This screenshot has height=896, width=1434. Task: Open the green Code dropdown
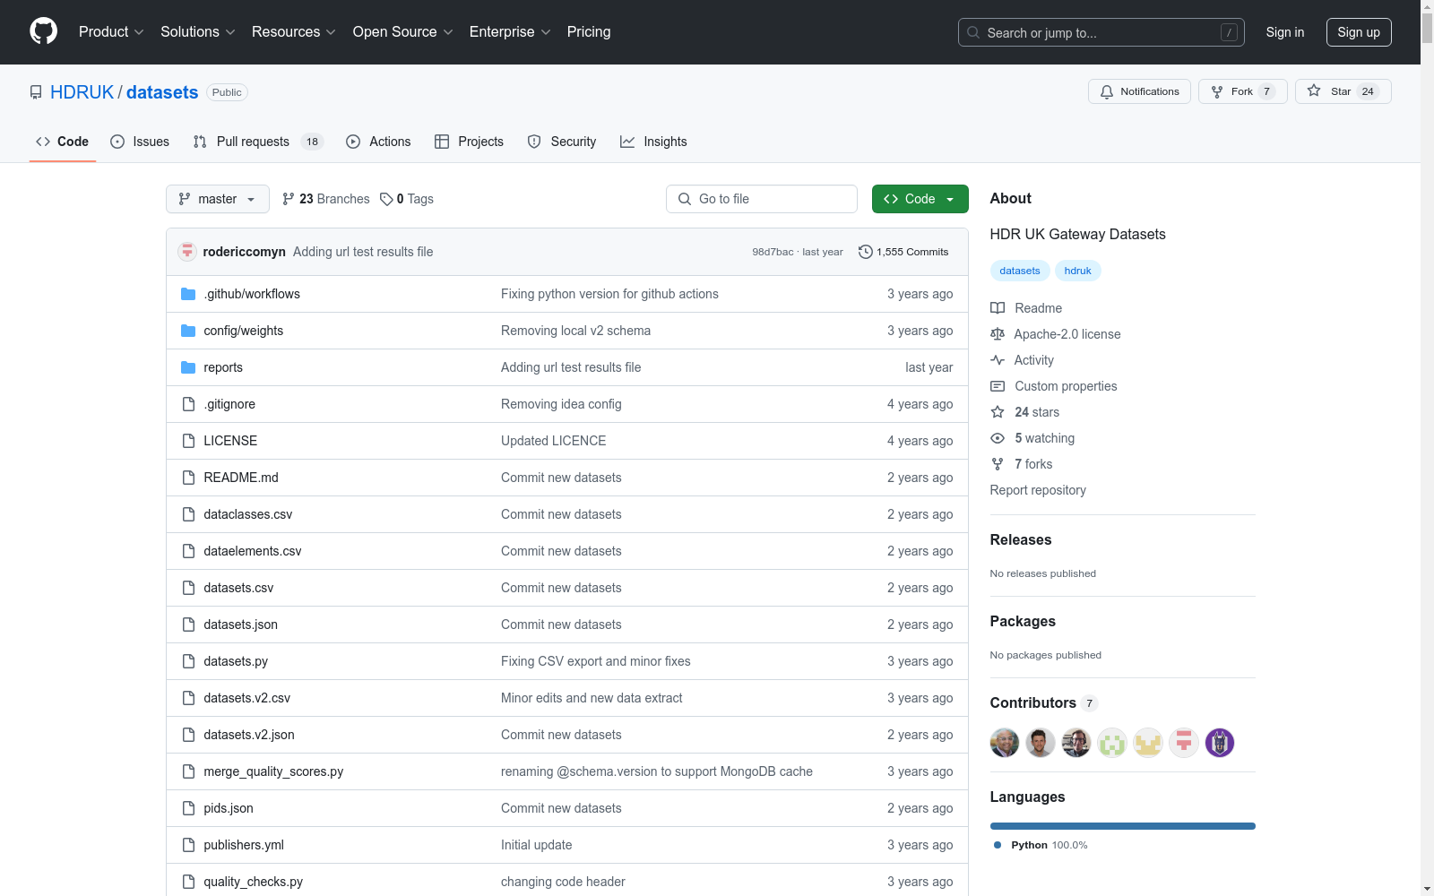[920, 199]
